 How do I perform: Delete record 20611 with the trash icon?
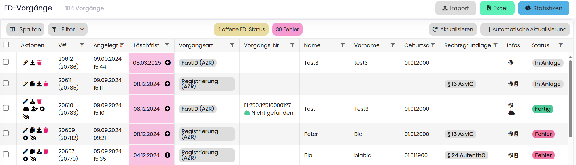coord(46,84)
